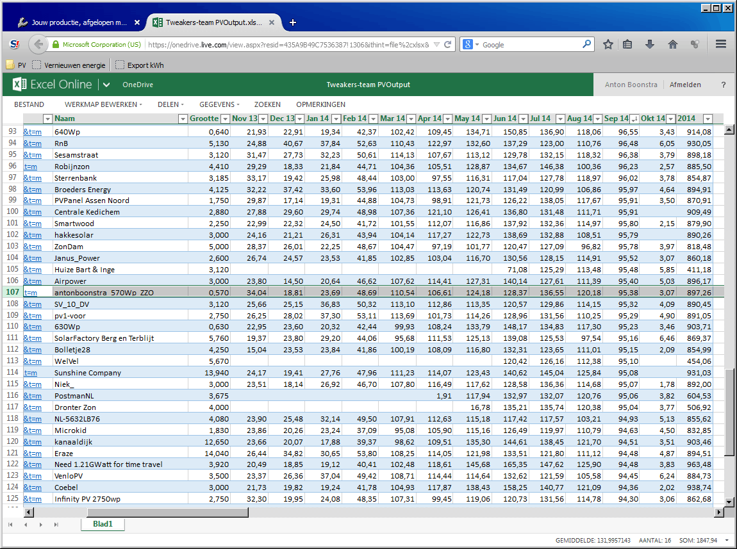This screenshot has height=549, width=737.
Task: Open the Nov 13 column filter dropdown
Action: 263,119
